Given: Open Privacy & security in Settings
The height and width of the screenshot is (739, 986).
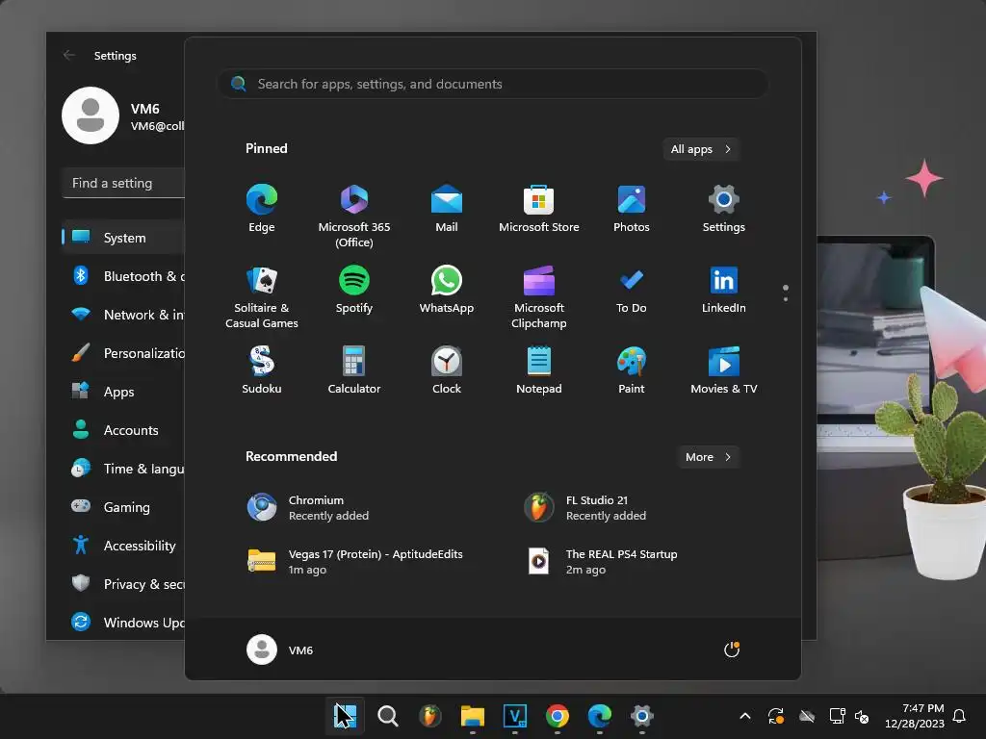Looking at the screenshot, I should click(x=124, y=584).
